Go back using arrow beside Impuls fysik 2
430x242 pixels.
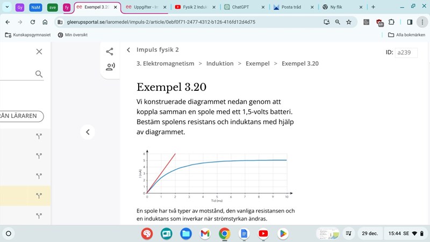coord(128,50)
